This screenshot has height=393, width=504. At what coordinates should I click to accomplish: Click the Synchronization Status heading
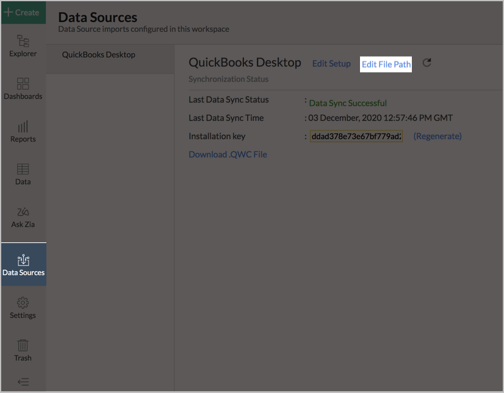click(229, 79)
